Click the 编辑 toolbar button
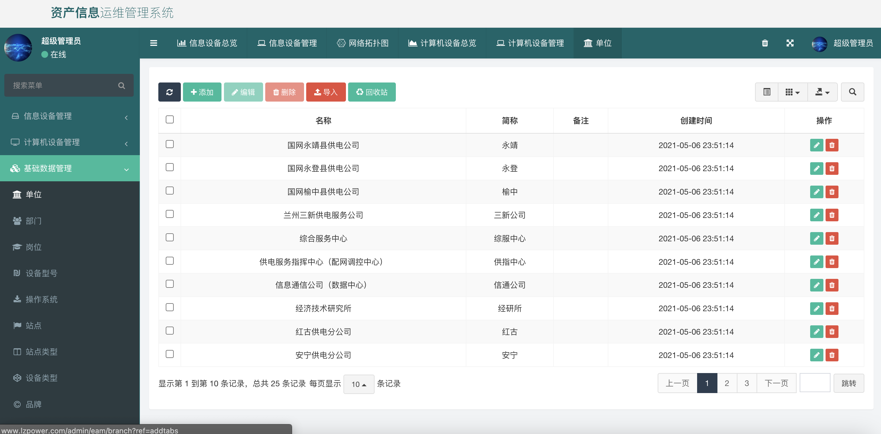Image resolution: width=881 pixels, height=434 pixels. click(x=243, y=92)
